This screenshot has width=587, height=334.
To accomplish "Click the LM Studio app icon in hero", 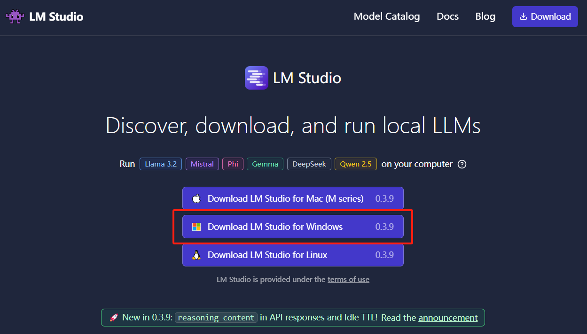I will click(257, 78).
